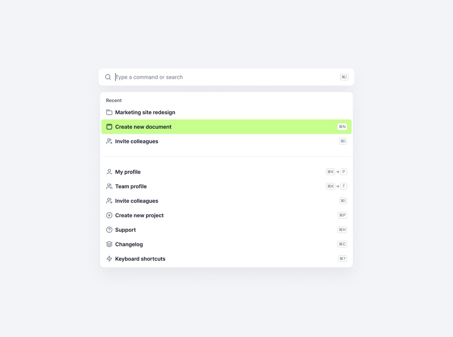Select Create new document command

pyautogui.click(x=226, y=127)
